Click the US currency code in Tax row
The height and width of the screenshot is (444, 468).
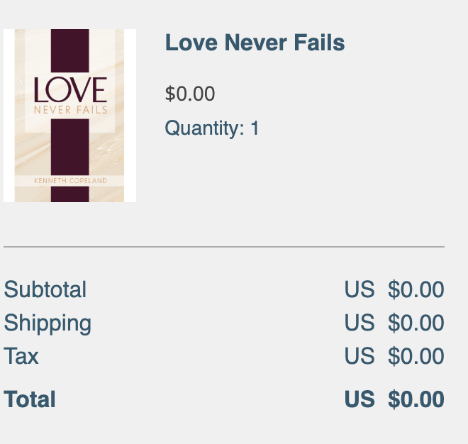359,355
